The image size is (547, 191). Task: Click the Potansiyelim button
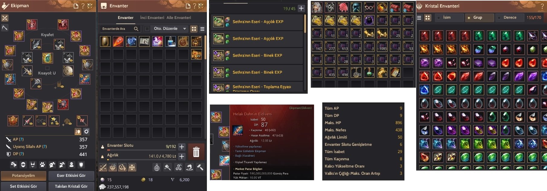click(x=24, y=176)
